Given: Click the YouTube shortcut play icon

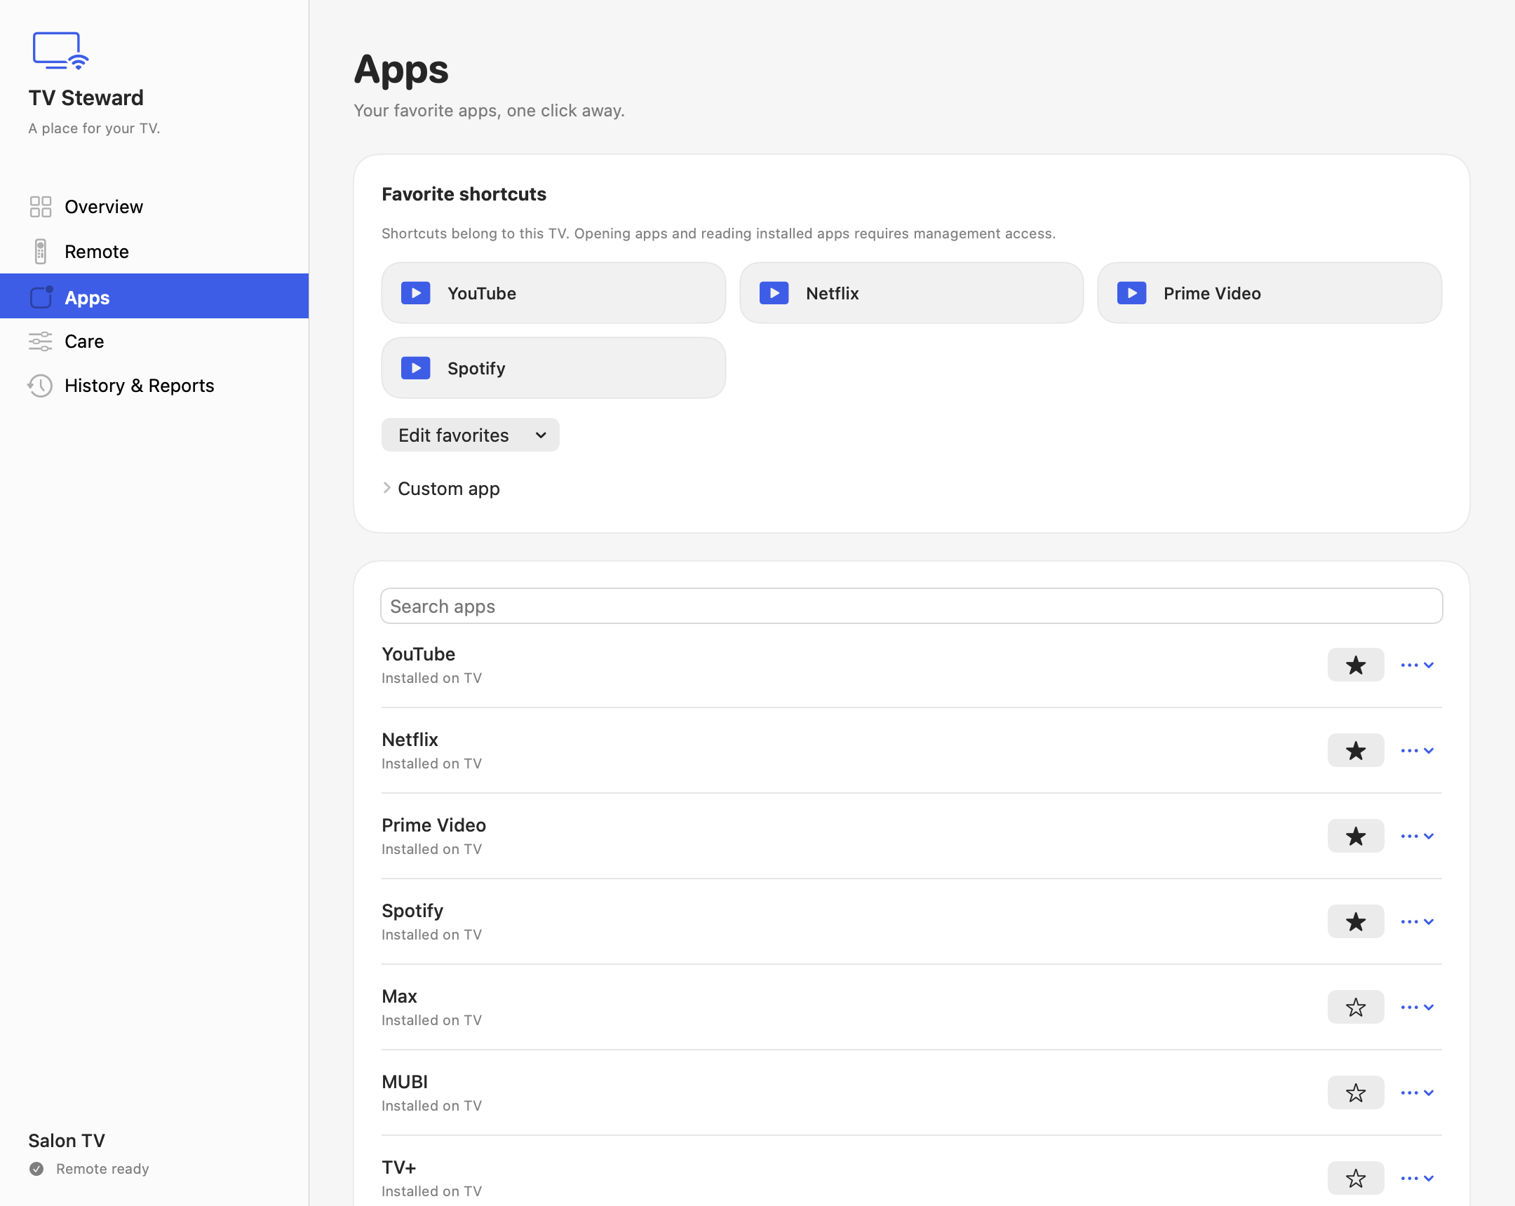Looking at the screenshot, I should tap(416, 293).
